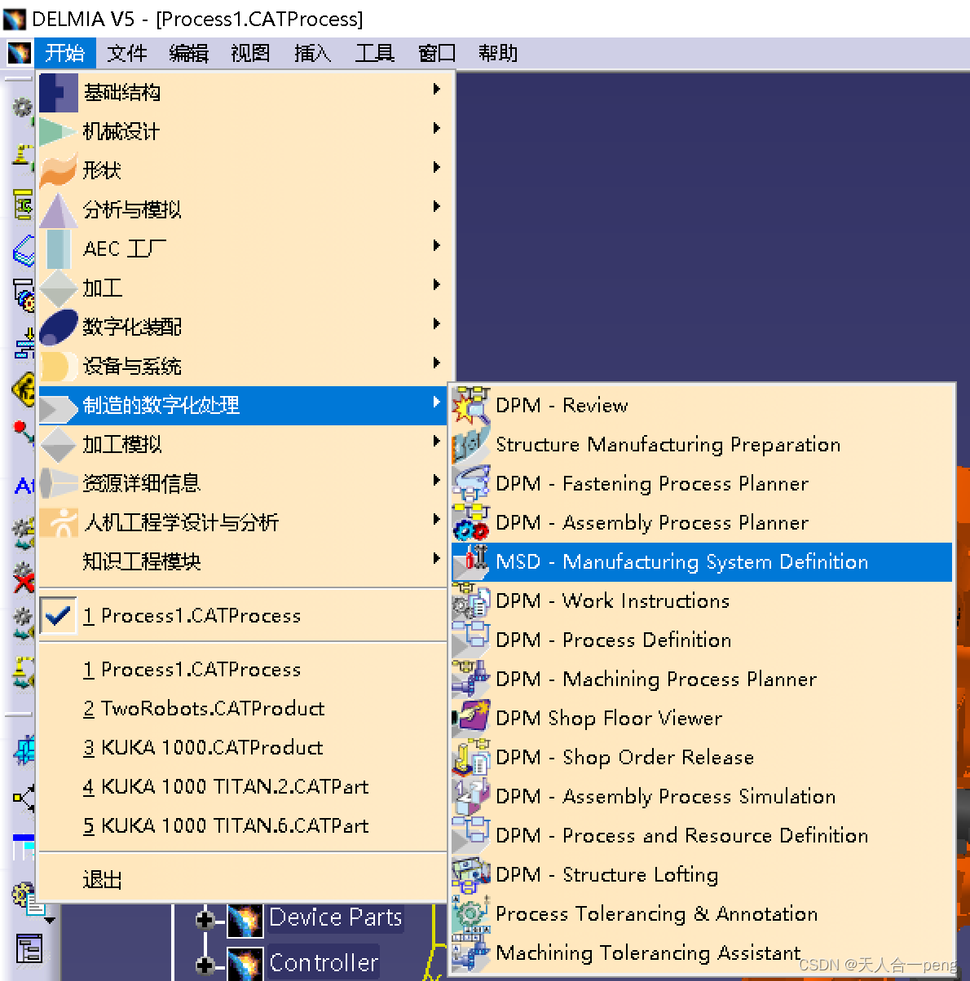Image resolution: width=970 pixels, height=981 pixels.
Task: Click the DPM - Review icon
Action: (x=470, y=405)
